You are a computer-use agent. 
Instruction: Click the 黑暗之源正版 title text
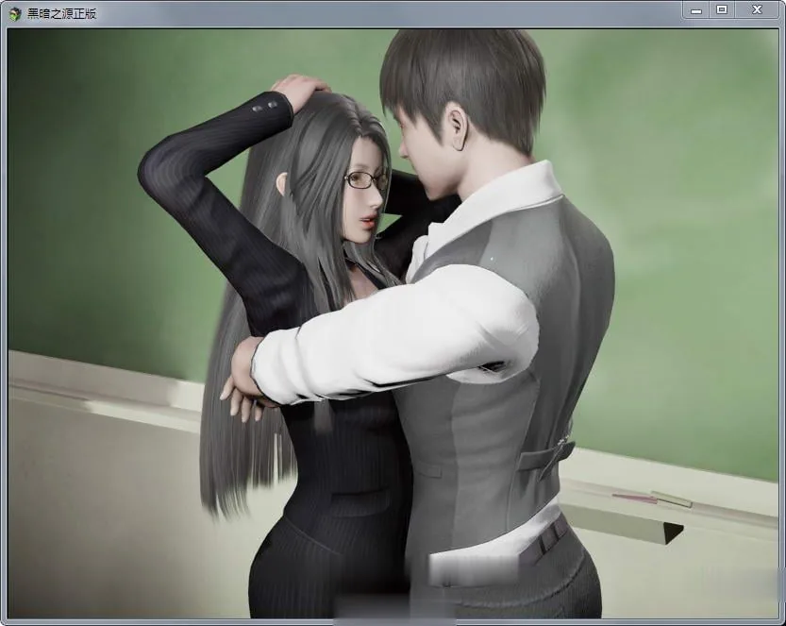pyautogui.click(x=61, y=13)
